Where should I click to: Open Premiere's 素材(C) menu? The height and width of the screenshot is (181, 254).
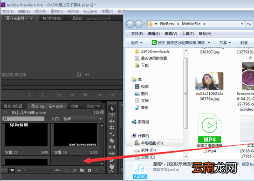click(x=57, y=12)
